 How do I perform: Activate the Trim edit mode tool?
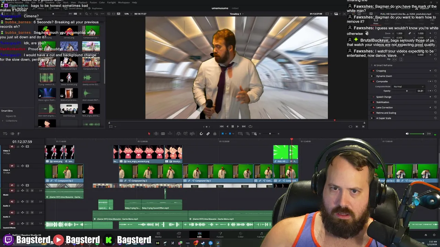point(156,134)
